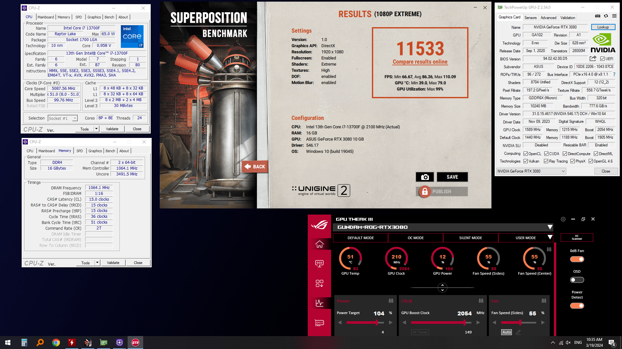Adjust the GPU Boost Clock slider
Image resolution: width=622 pixels, height=349 pixels.
[441, 323]
